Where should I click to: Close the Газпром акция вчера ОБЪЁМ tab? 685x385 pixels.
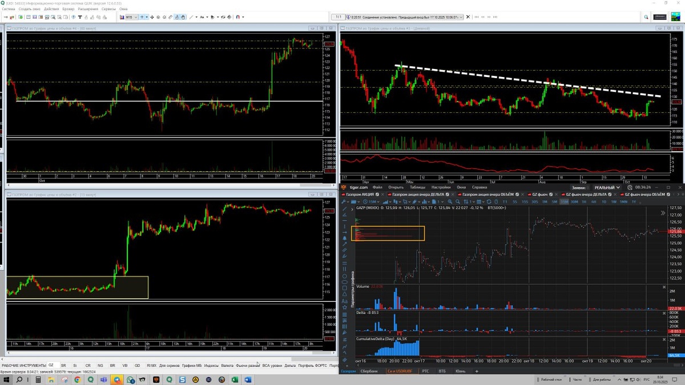[x=523, y=194]
